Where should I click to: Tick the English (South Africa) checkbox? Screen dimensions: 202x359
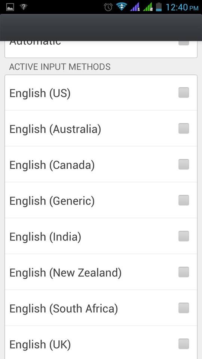point(184,308)
